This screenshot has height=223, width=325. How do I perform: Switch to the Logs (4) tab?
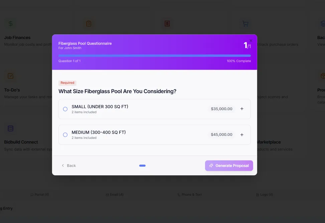pos(265,195)
